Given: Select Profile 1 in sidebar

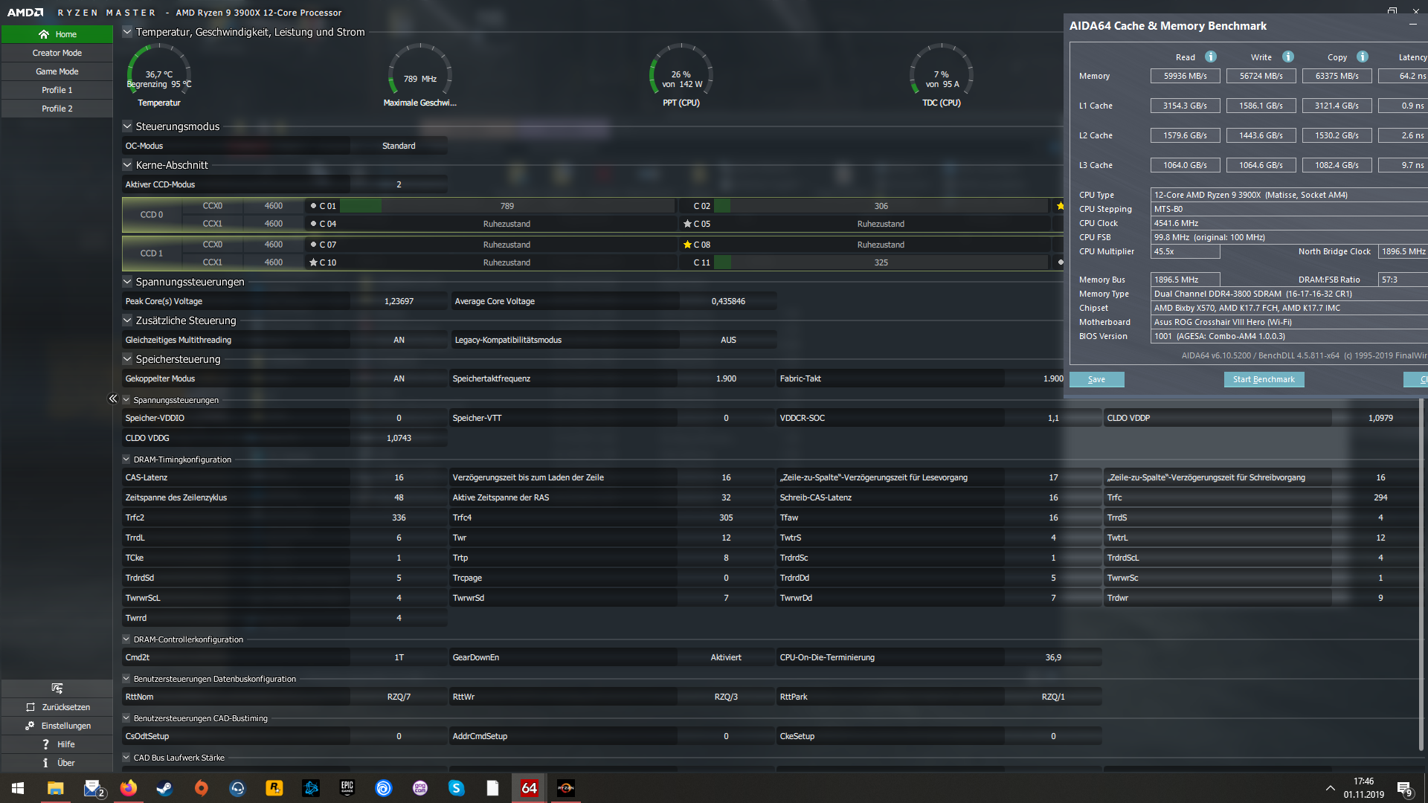Looking at the screenshot, I should 57,90.
